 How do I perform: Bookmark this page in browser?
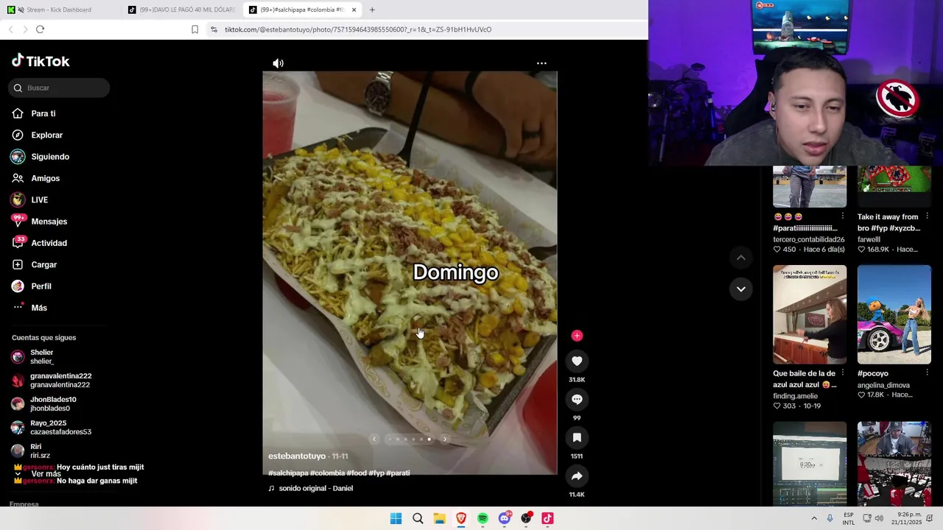(x=194, y=29)
